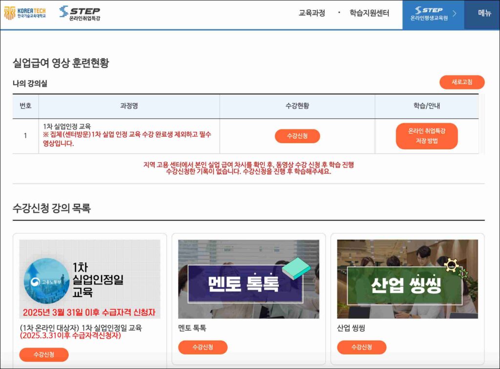Click the STEP 온라인취업특강 logo
500x369 pixels.
click(80, 14)
